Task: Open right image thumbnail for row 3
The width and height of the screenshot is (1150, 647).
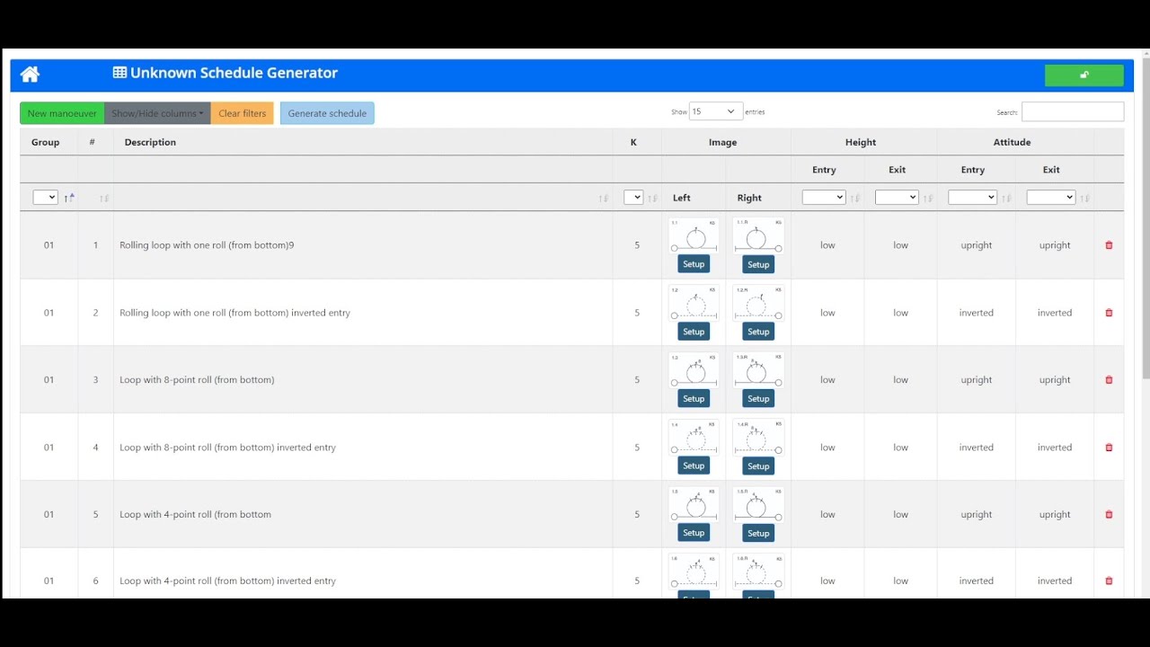Action: (758, 370)
